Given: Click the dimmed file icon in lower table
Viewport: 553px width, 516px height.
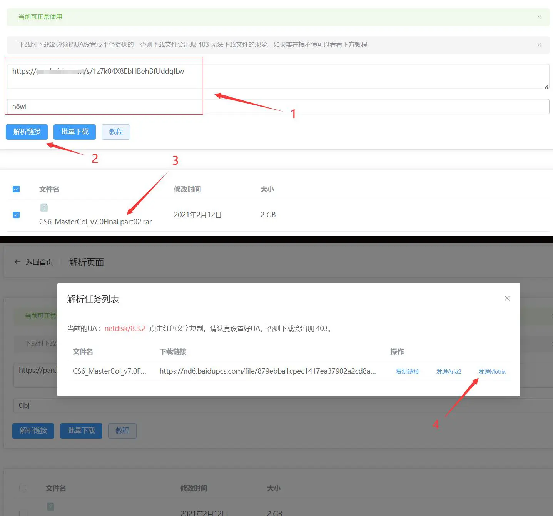Looking at the screenshot, I should point(50,506).
